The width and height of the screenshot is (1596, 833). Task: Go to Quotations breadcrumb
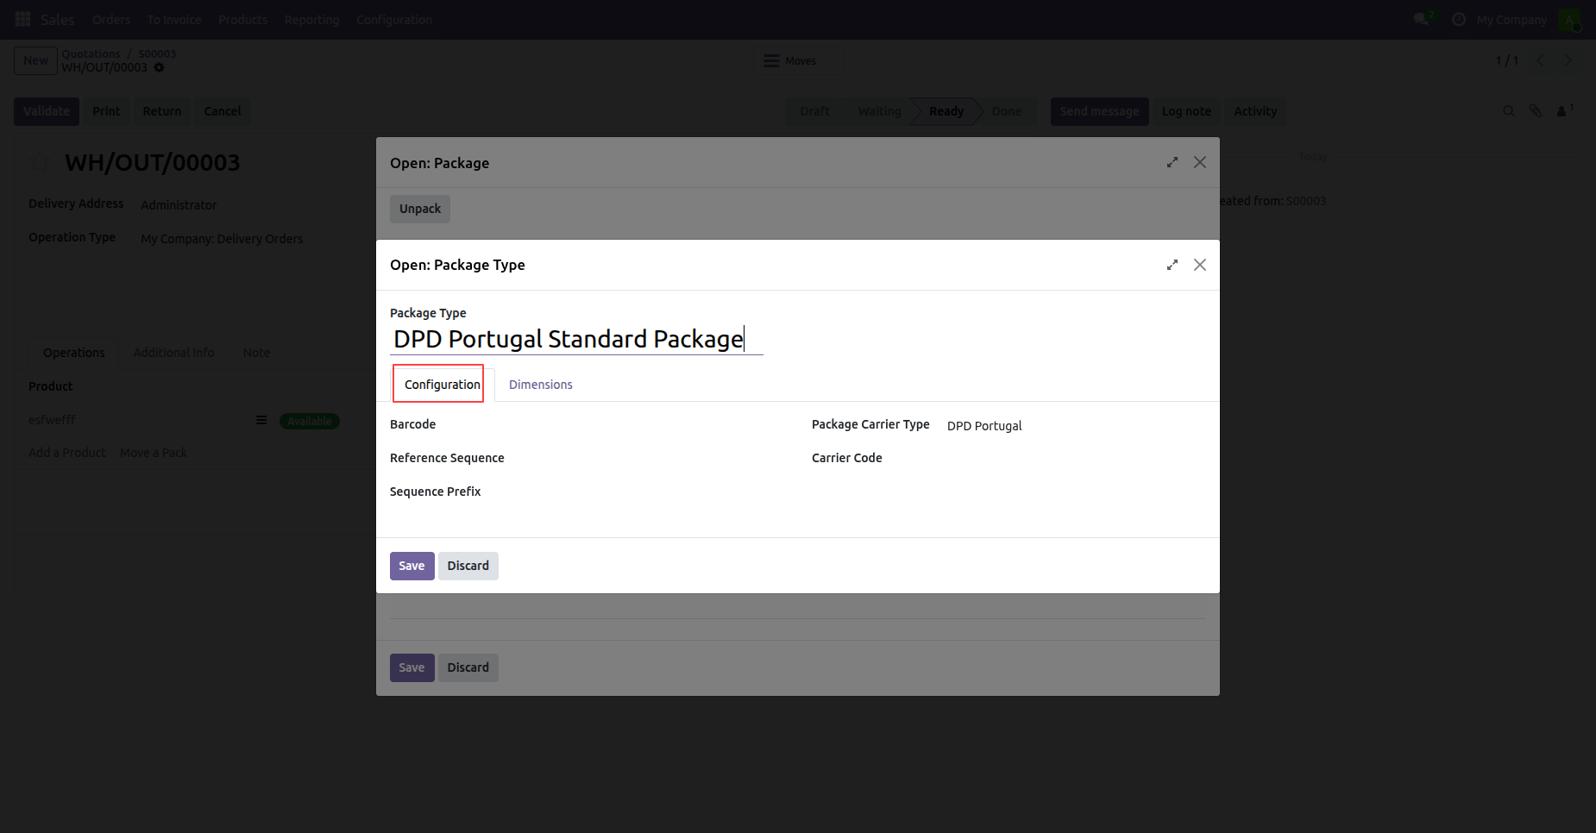(91, 53)
